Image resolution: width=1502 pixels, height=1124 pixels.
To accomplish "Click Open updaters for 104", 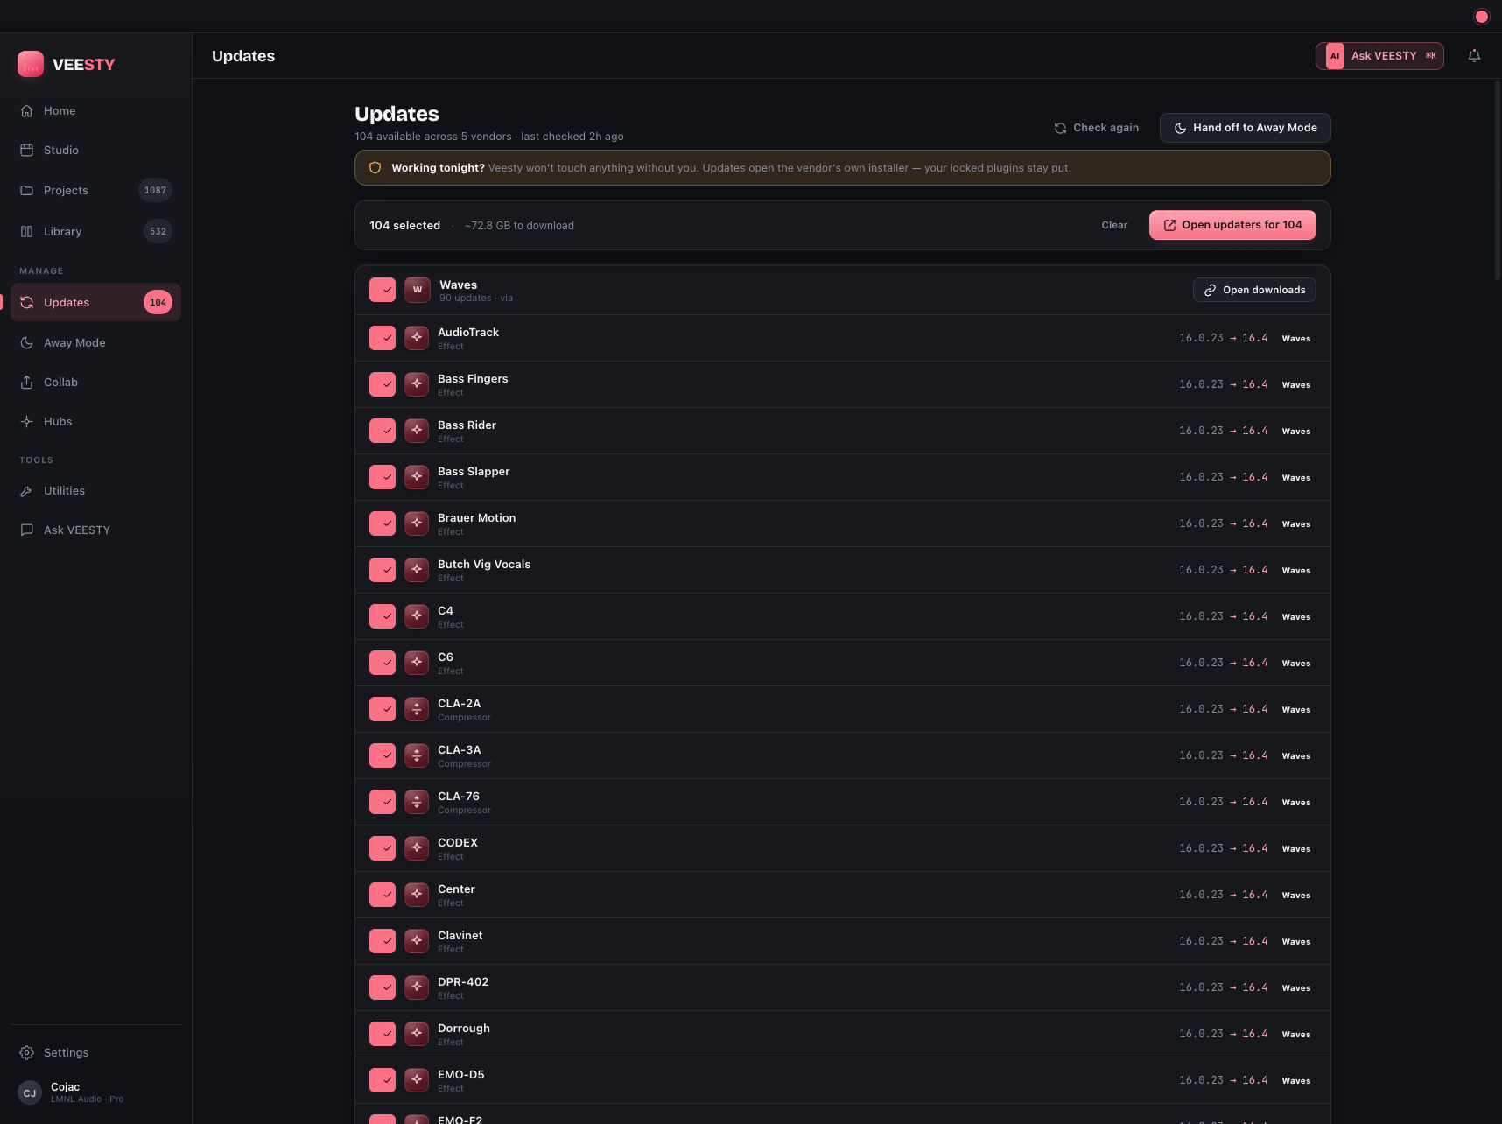I will pos(1232,225).
